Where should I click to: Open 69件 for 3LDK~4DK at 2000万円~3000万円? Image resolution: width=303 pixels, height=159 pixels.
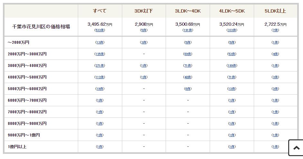click(188, 54)
